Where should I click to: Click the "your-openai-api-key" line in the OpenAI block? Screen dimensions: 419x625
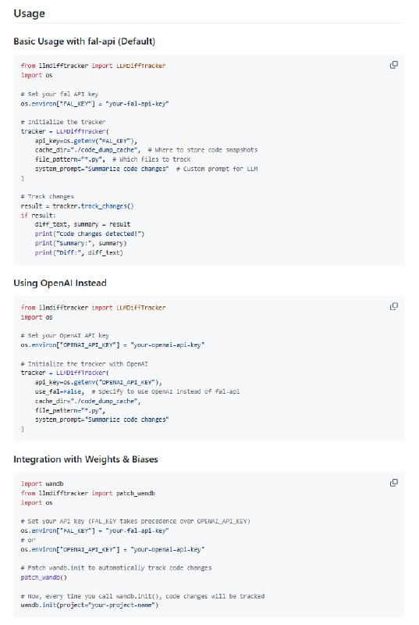coord(112,345)
